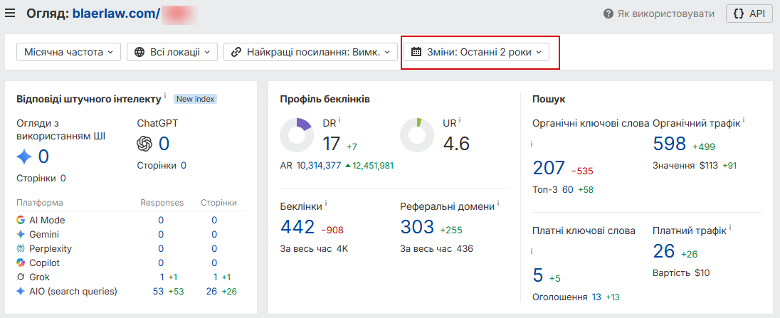Click organic traffic value 598

tap(670, 144)
